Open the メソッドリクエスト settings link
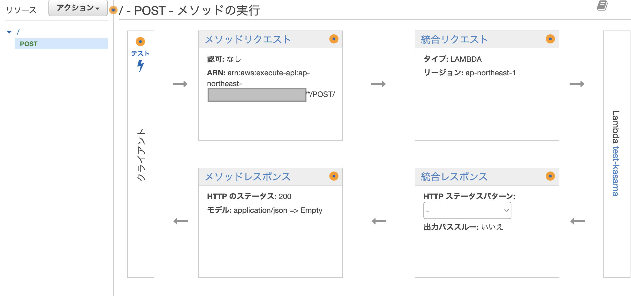This screenshot has width=631, height=296. click(x=248, y=39)
